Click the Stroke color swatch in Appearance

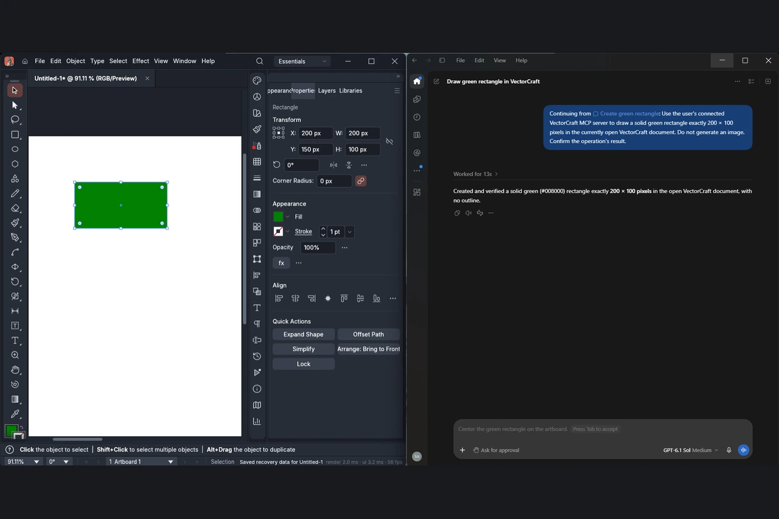tap(278, 231)
